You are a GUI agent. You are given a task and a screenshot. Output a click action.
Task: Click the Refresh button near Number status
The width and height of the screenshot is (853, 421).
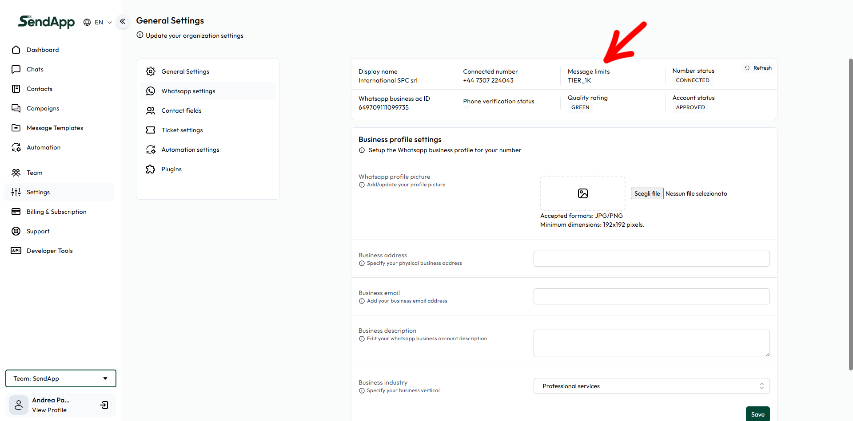coord(758,68)
